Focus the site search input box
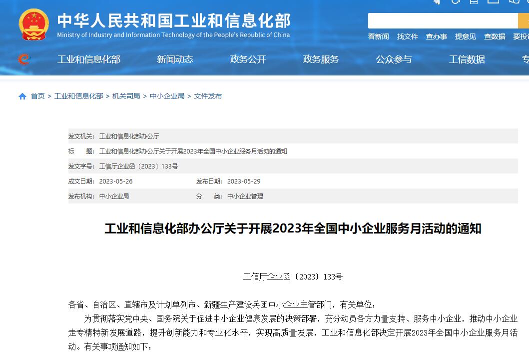 443,21
